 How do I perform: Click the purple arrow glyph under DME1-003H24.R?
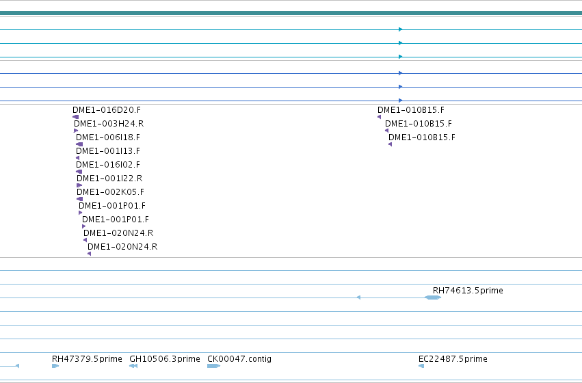[76, 131]
